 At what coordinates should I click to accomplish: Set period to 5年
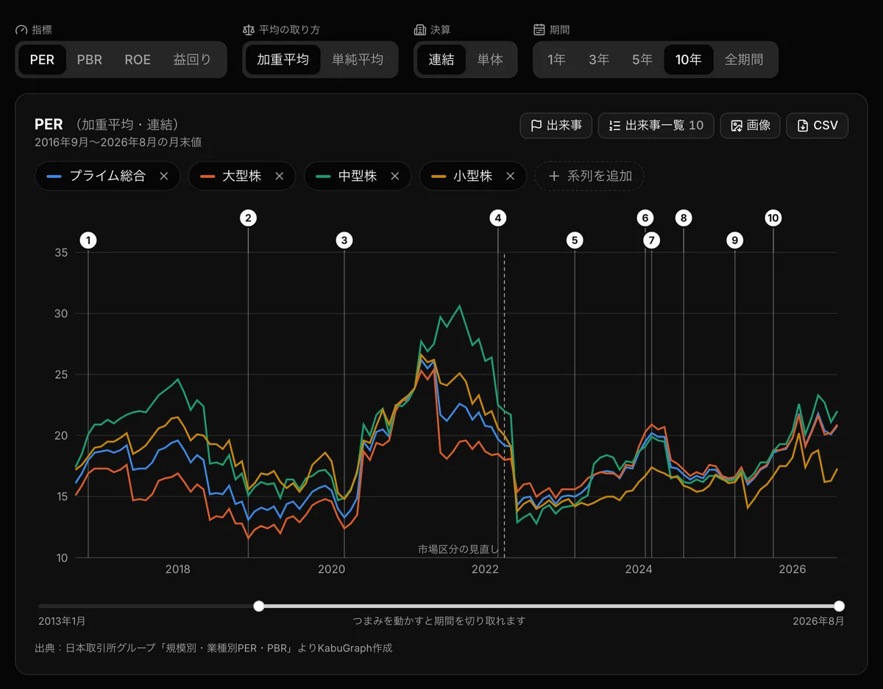pyautogui.click(x=642, y=60)
